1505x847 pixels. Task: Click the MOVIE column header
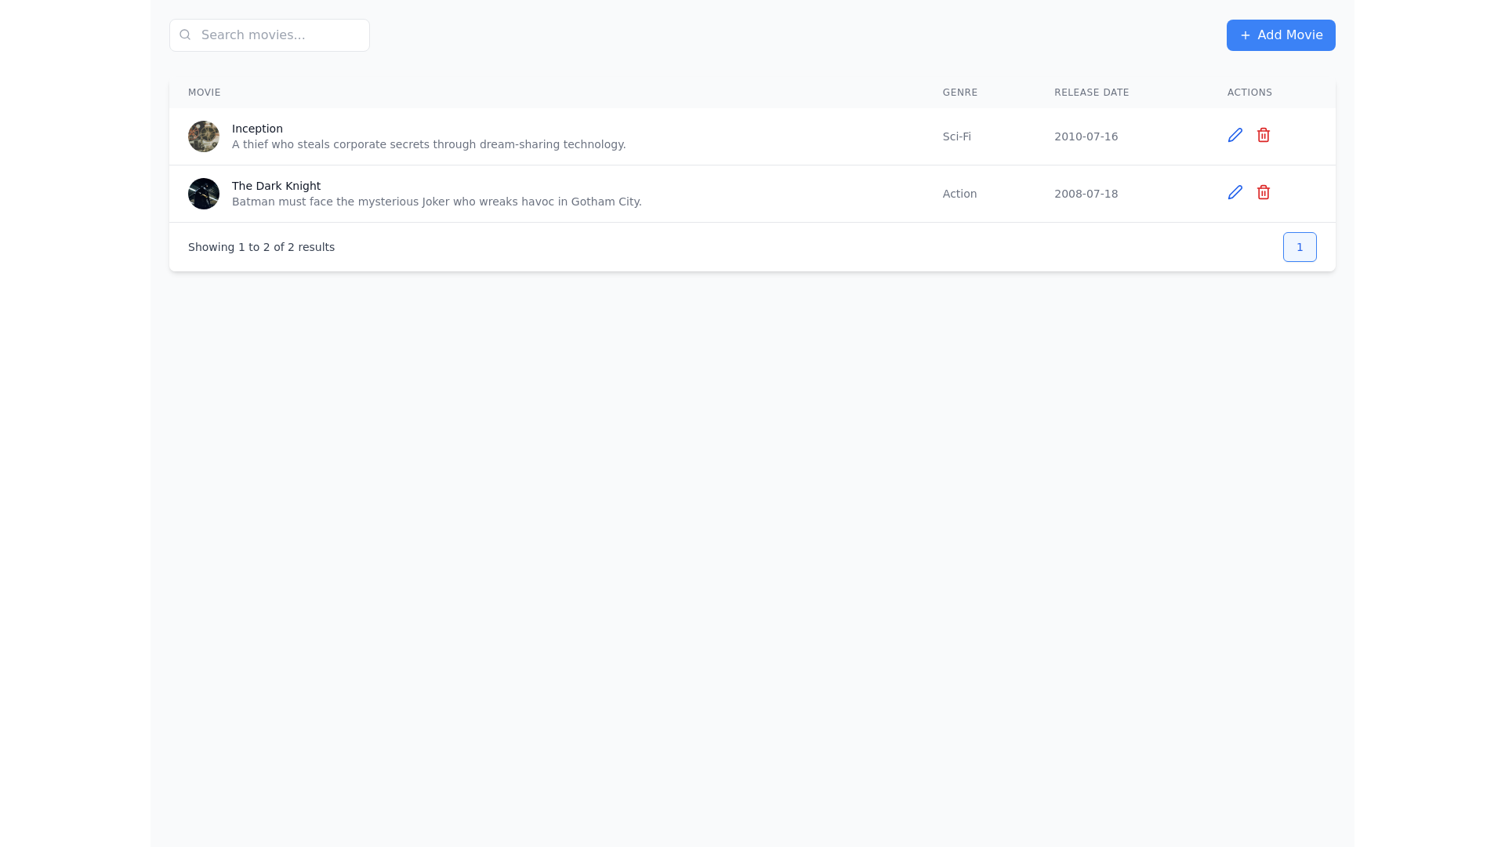click(204, 92)
